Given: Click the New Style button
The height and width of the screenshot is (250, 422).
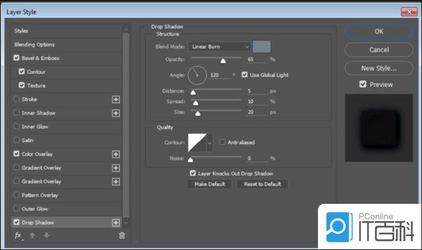Looking at the screenshot, I should tap(379, 68).
